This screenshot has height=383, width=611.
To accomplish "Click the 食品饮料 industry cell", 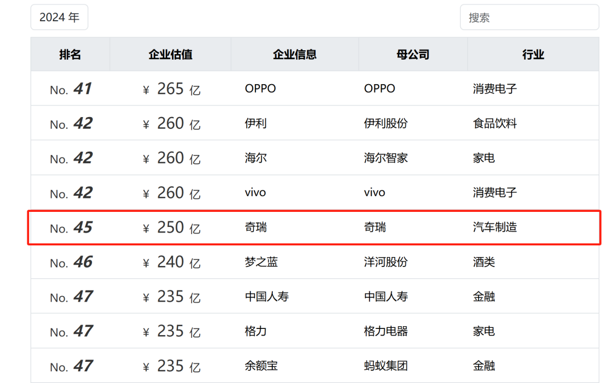I will [495, 123].
